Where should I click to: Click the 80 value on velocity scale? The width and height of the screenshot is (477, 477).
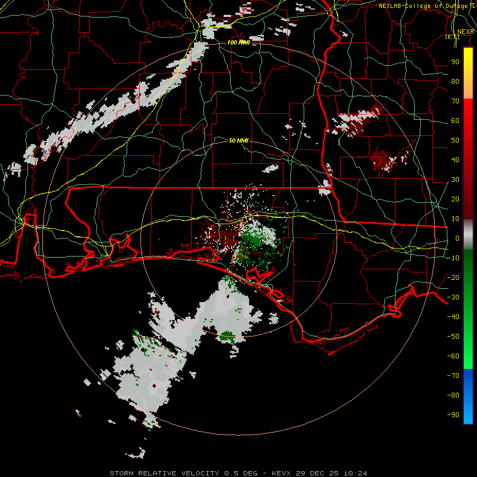coord(455,82)
